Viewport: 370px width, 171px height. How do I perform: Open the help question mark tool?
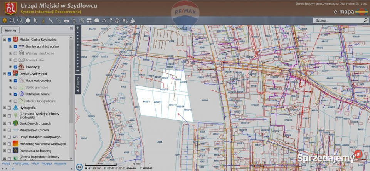tap(111, 20)
